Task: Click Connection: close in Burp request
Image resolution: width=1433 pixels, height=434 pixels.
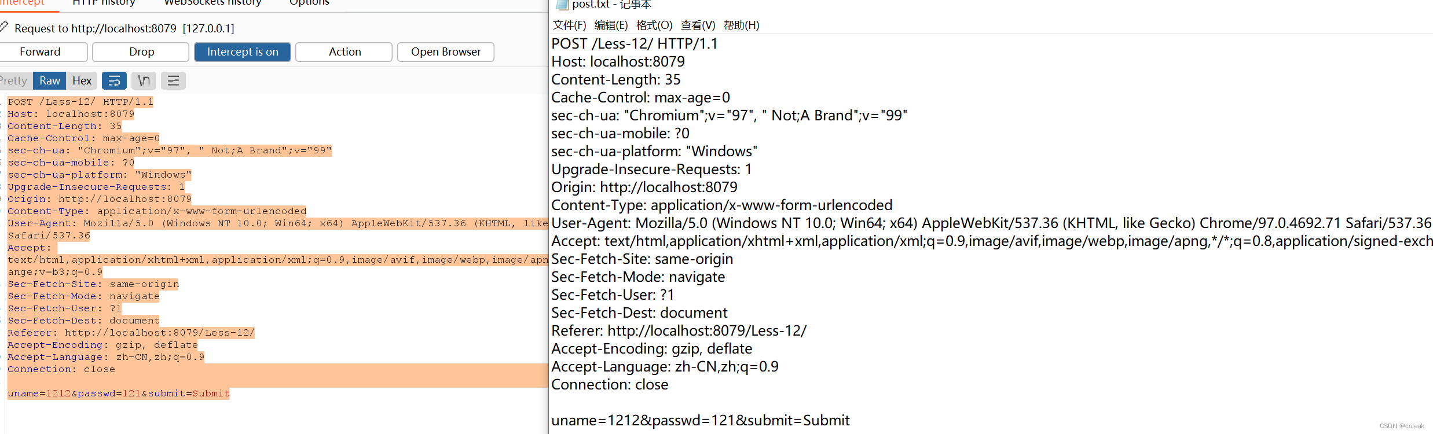Action: (61, 369)
